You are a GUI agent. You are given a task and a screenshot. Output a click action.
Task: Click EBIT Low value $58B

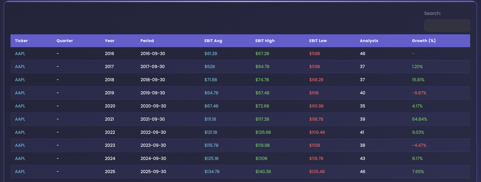[315, 53]
